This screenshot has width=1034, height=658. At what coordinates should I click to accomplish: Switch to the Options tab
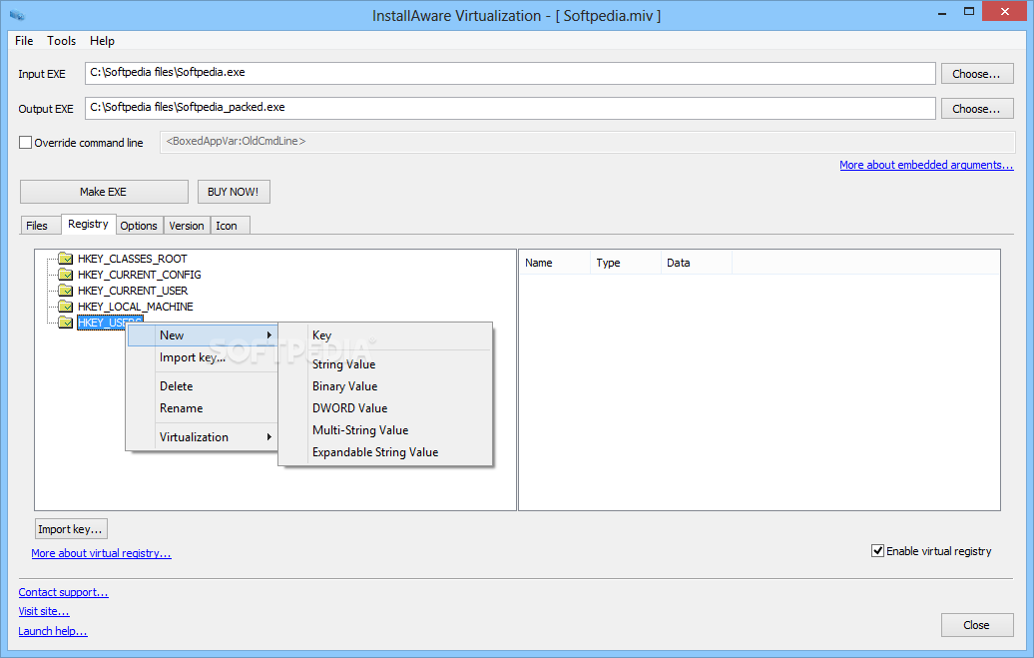pos(139,225)
